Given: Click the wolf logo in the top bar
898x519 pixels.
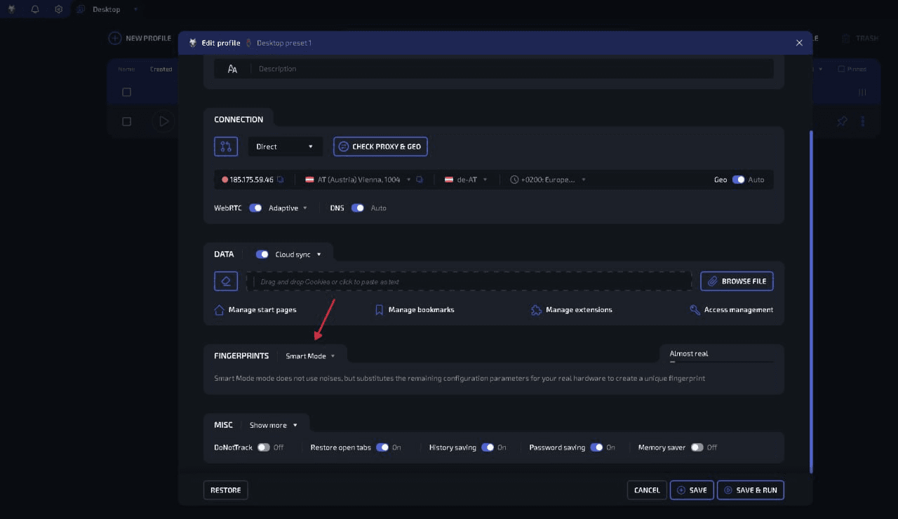Looking at the screenshot, I should [12, 9].
